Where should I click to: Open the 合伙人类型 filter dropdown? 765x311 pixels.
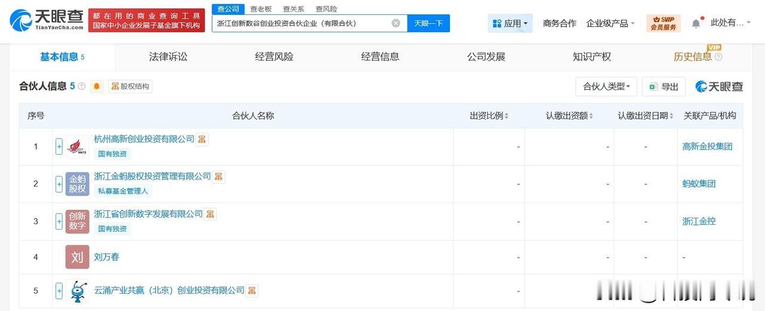click(x=607, y=86)
